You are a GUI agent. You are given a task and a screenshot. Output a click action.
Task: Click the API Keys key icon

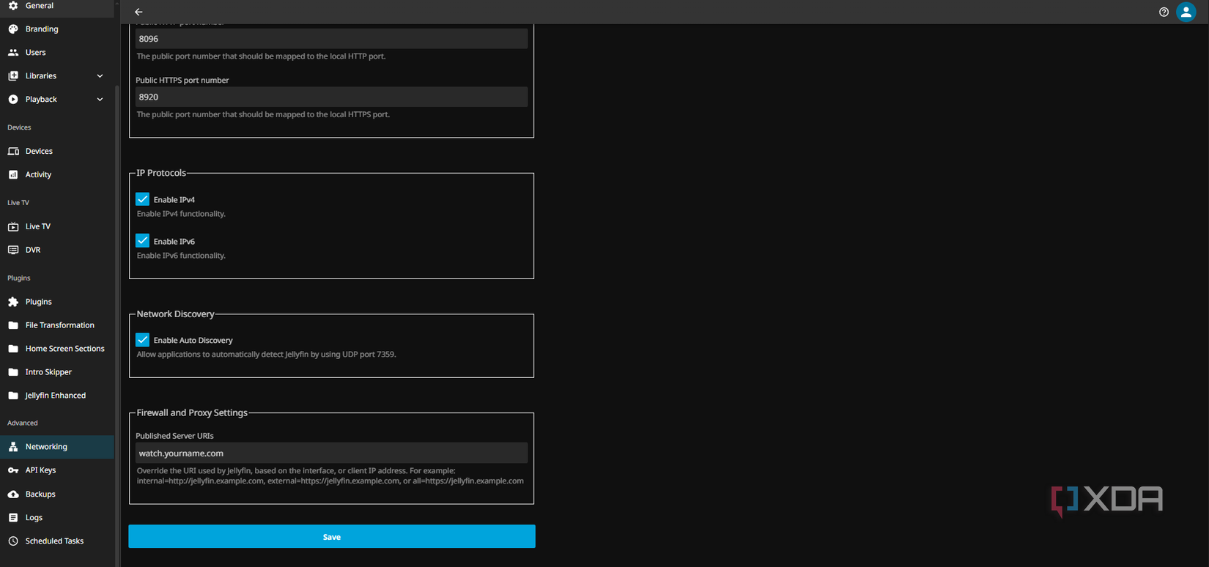[13, 470]
